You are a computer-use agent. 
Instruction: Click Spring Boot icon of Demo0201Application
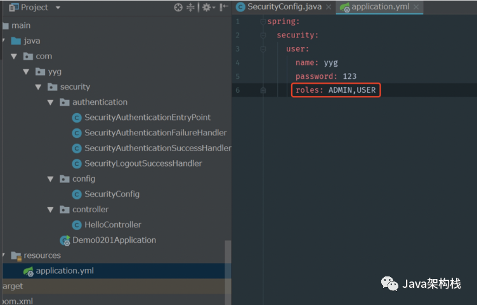click(x=65, y=240)
